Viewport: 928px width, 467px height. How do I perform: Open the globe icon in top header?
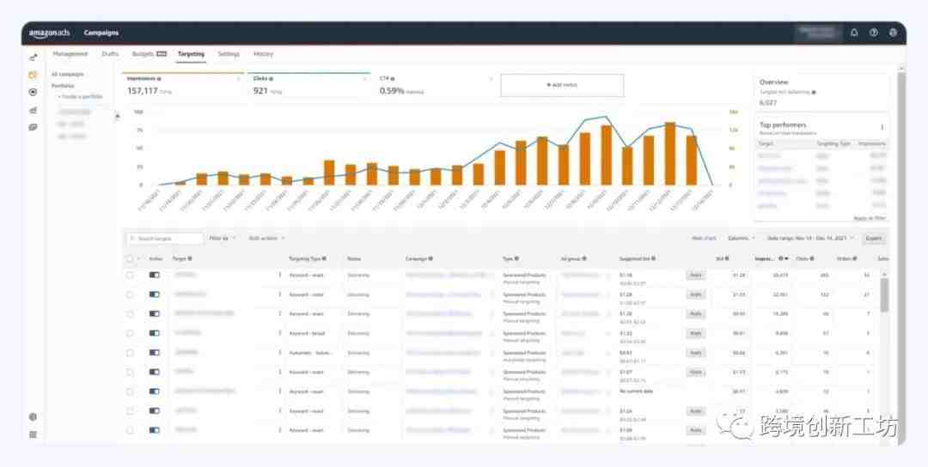893,33
